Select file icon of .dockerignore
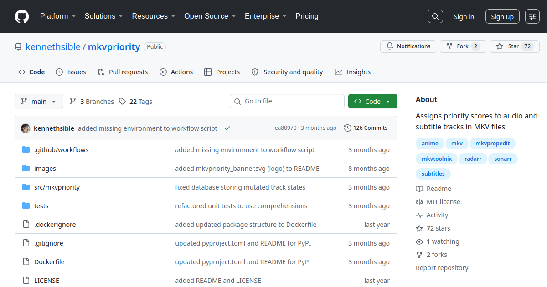This screenshot has width=547, height=287. pos(26,225)
